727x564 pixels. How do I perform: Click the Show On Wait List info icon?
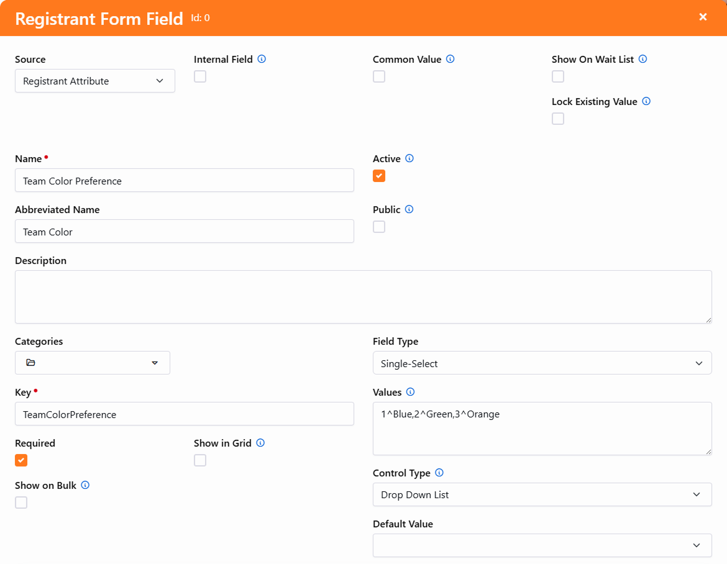[x=643, y=60]
